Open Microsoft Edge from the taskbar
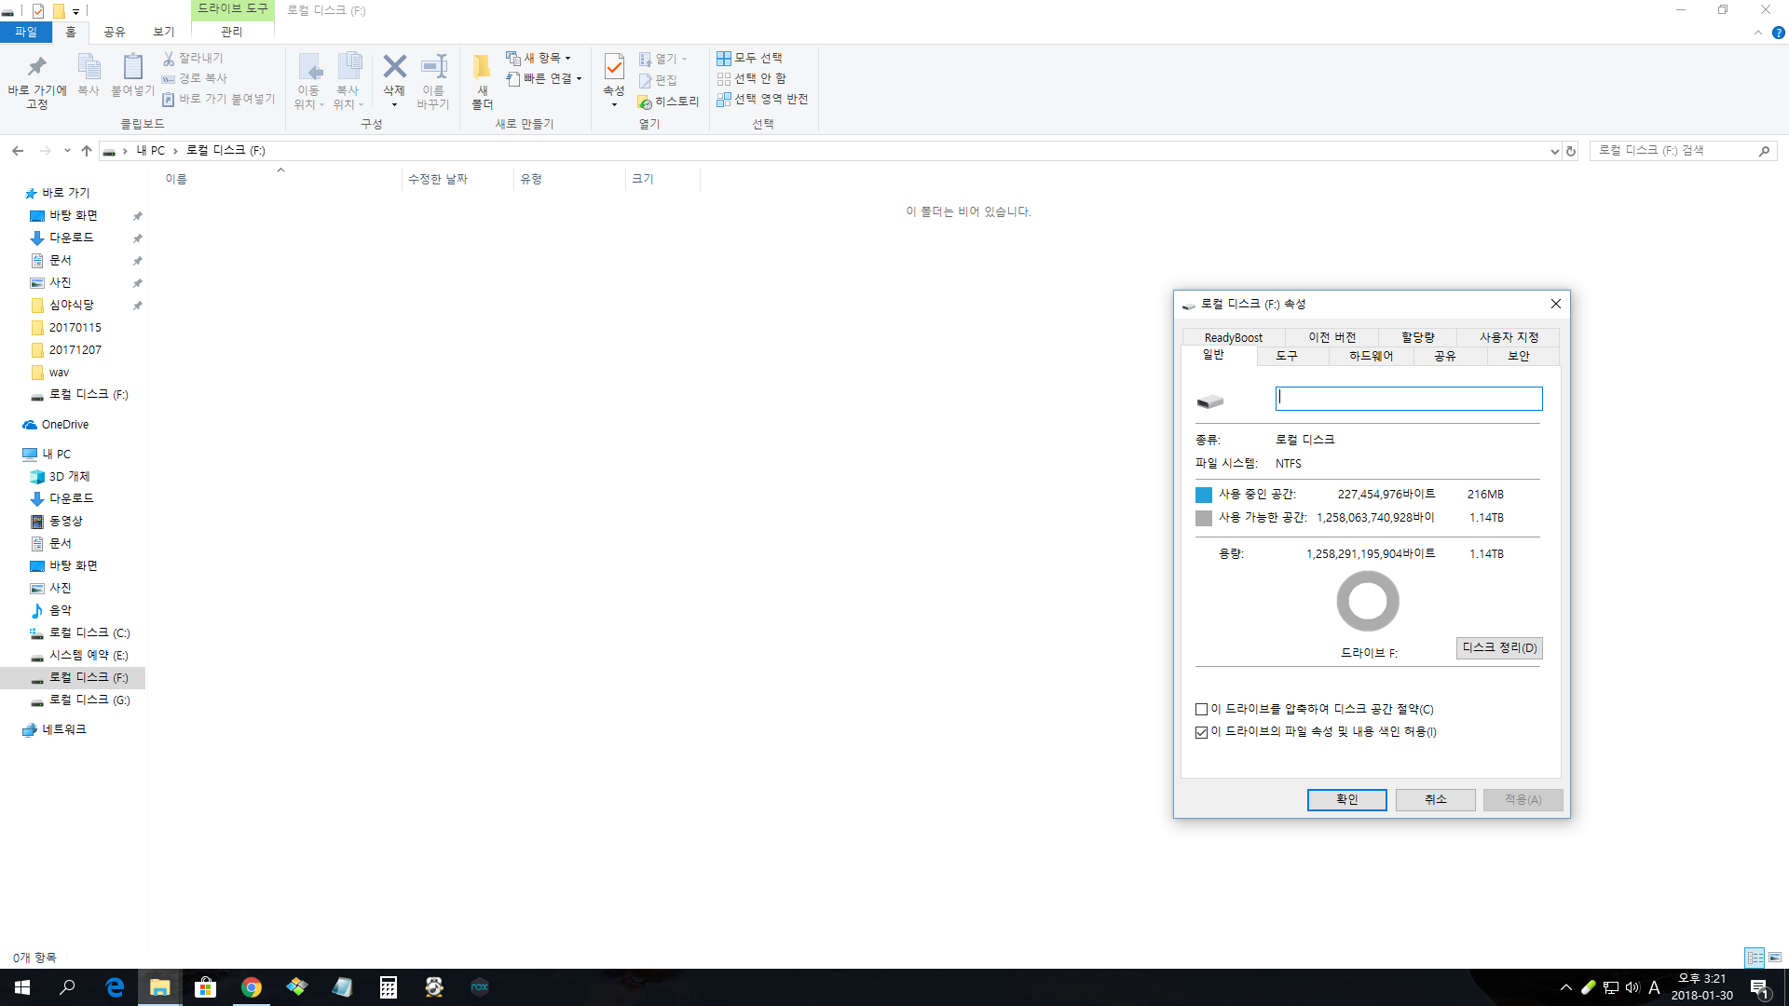The width and height of the screenshot is (1789, 1006). [115, 987]
